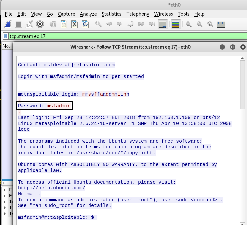Viewport: 247px width, 225px height.
Task: Start capture with the blue shark fin icon
Action: [x=8, y=24]
